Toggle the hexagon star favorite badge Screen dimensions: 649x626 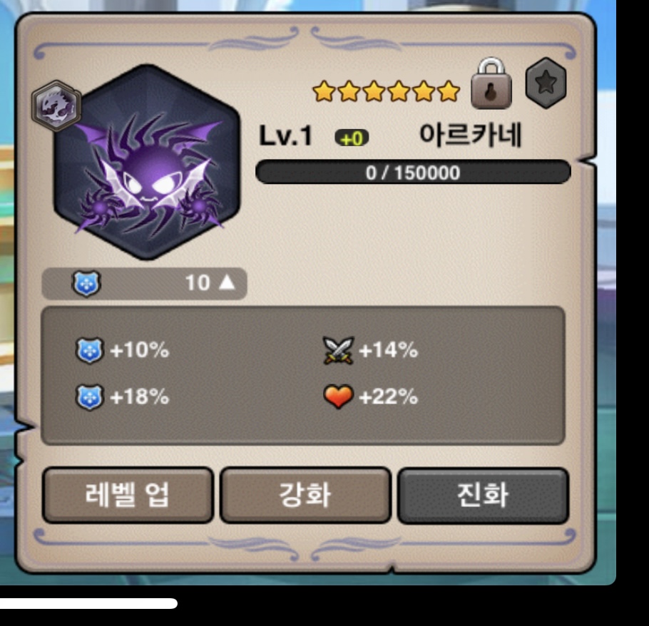coord(546,83)
